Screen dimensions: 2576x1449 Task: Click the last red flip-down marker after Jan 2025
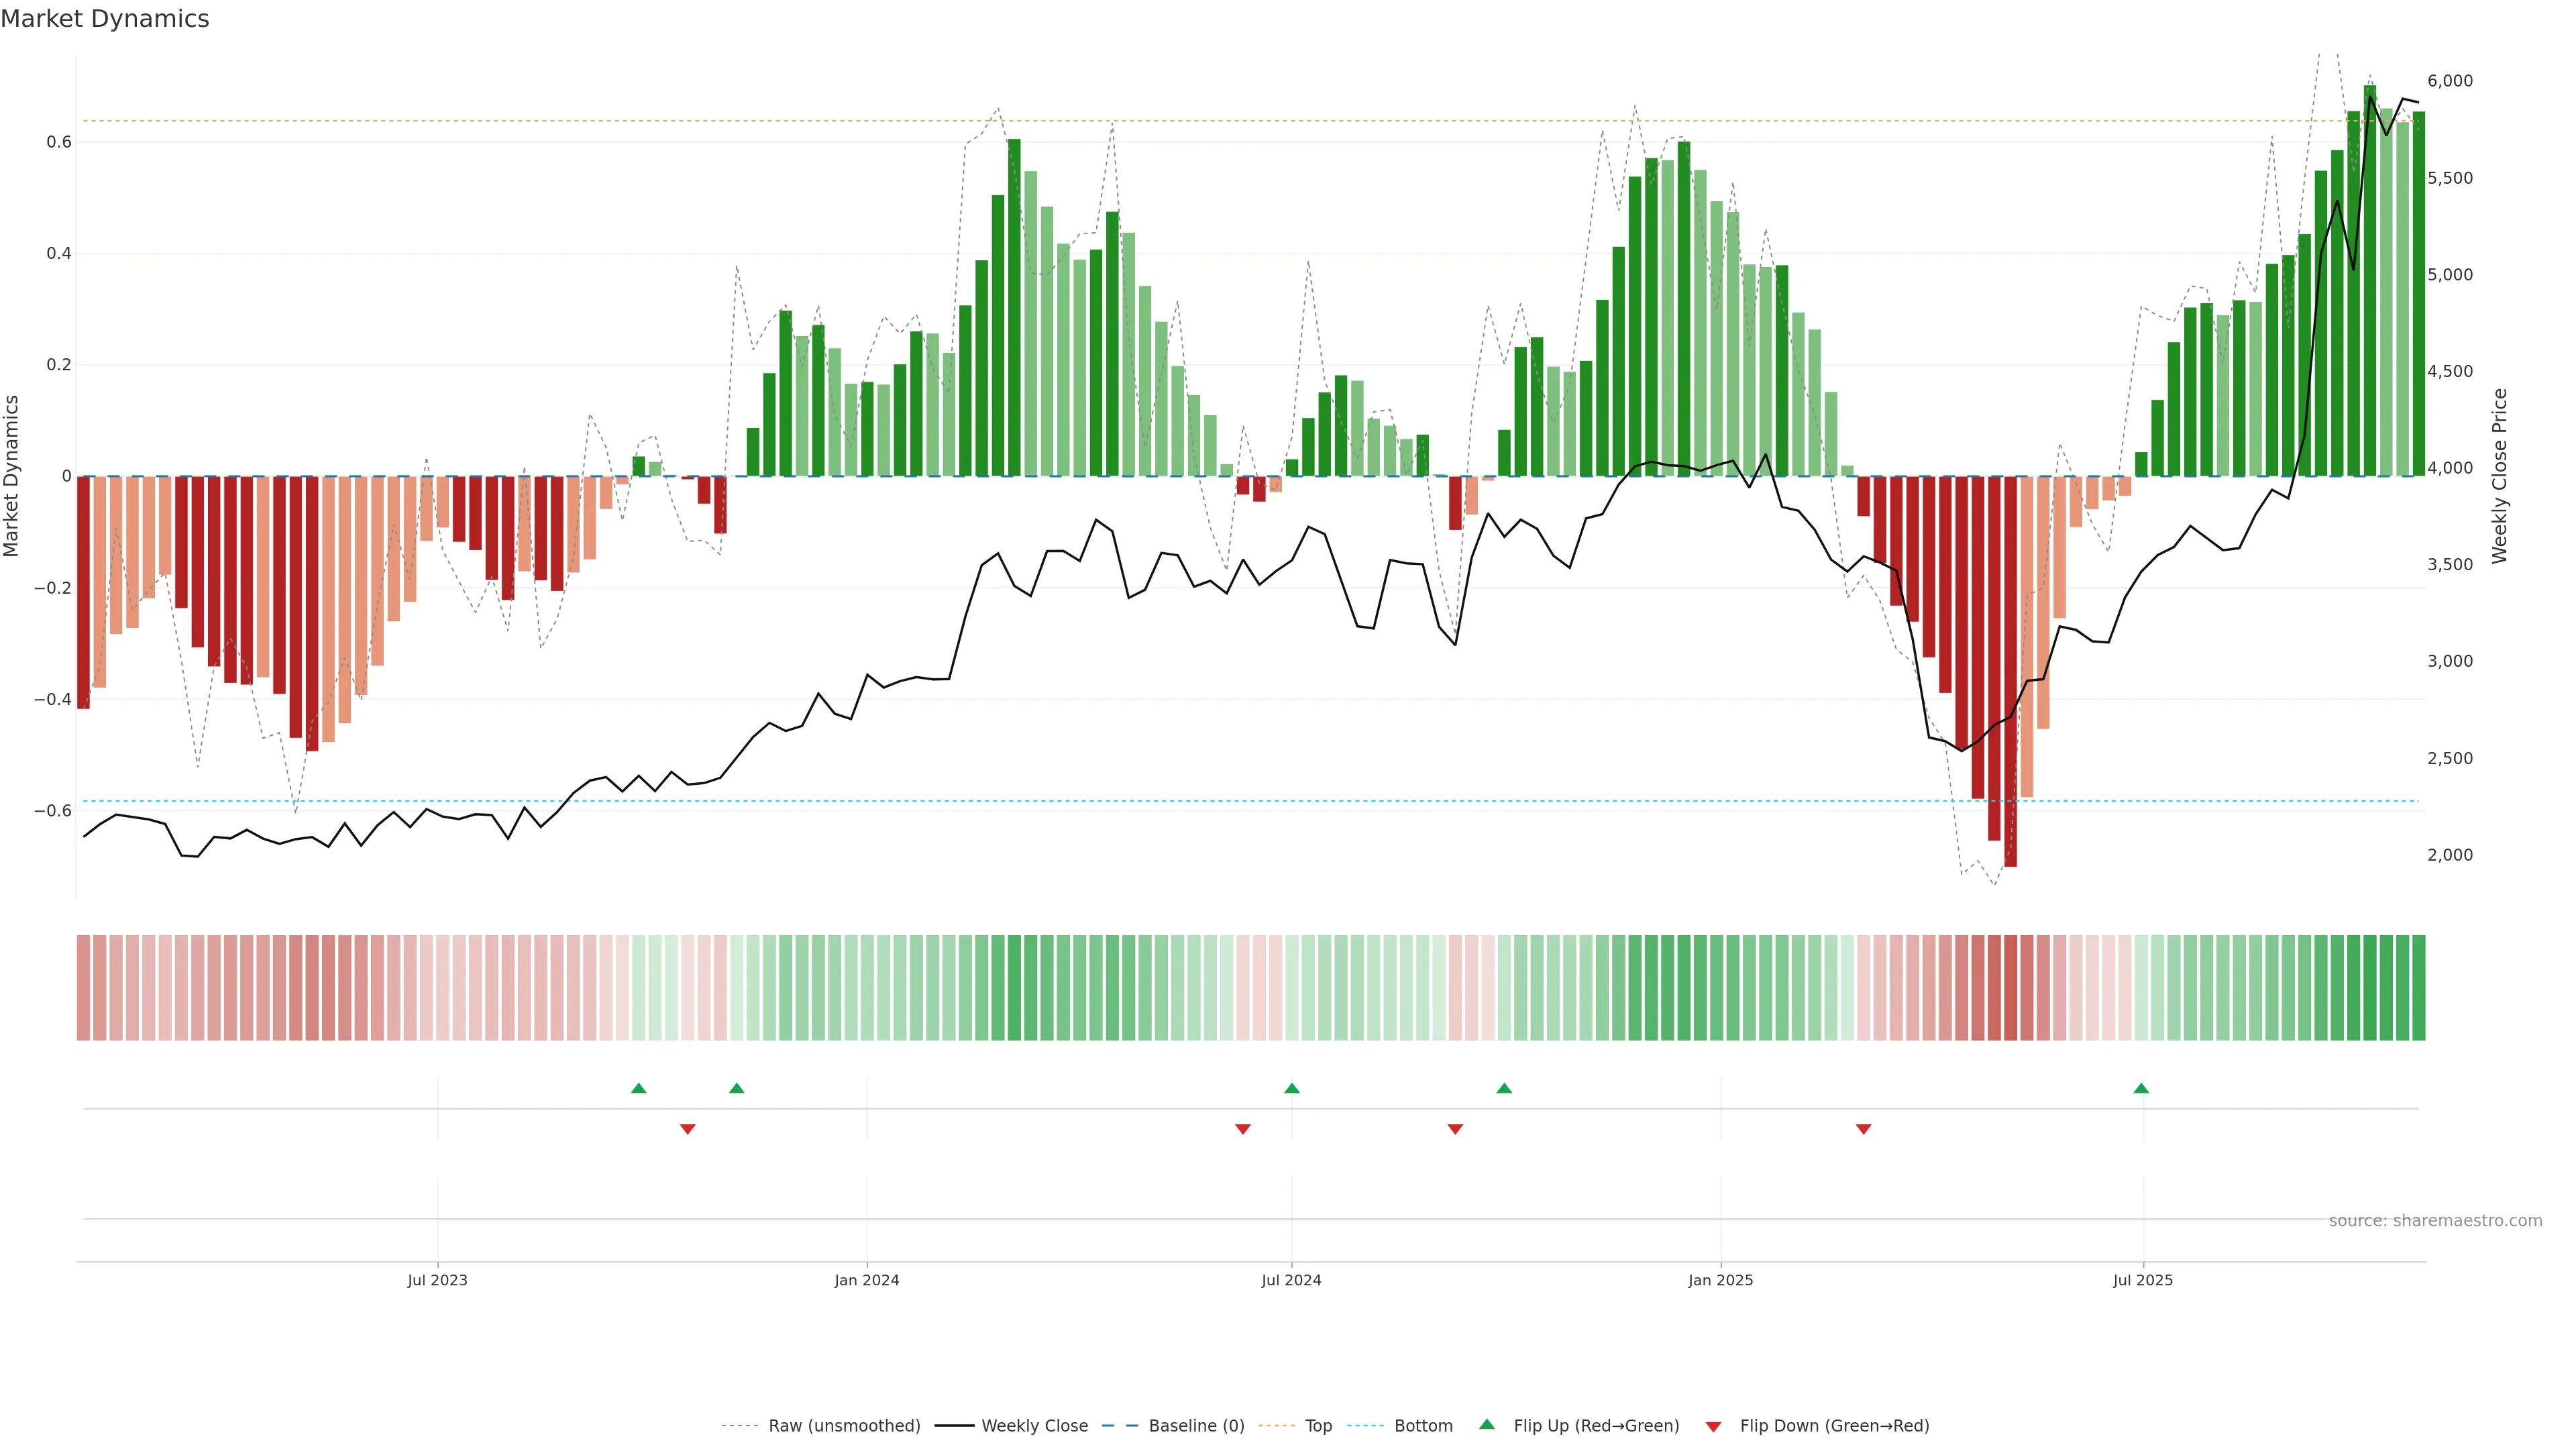1863,1129
